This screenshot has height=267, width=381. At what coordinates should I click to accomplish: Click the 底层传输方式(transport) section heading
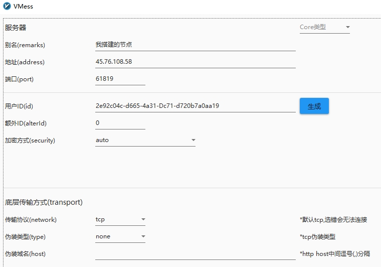point(44,202)
